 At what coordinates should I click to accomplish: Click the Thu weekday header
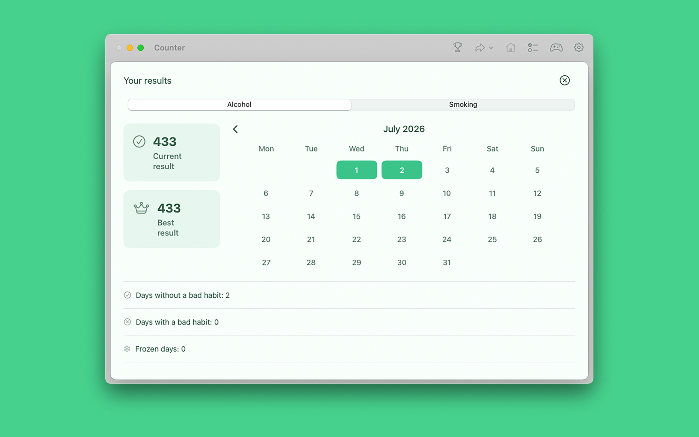(402, 149)
